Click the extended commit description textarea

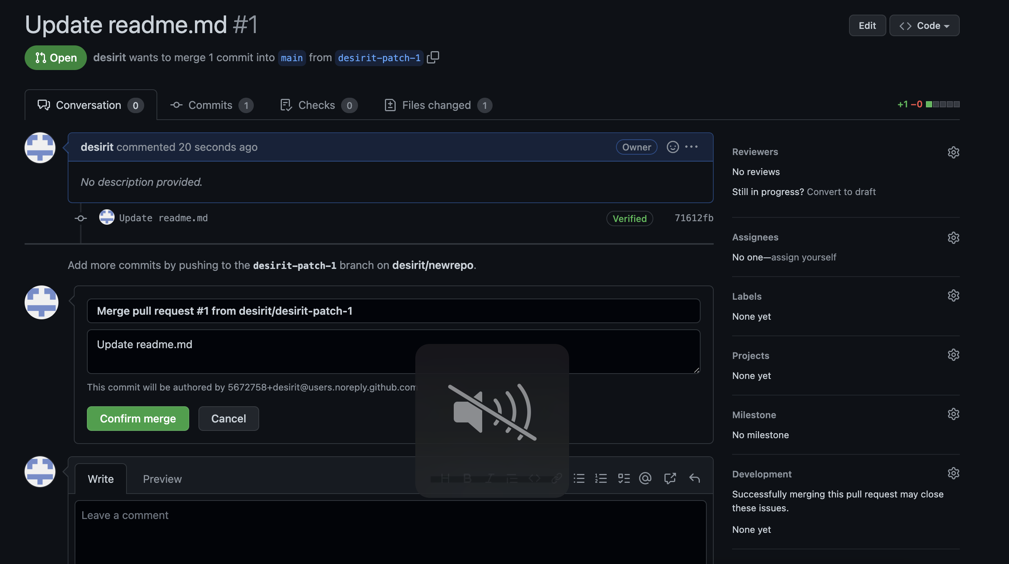click(x=393, y=352)
